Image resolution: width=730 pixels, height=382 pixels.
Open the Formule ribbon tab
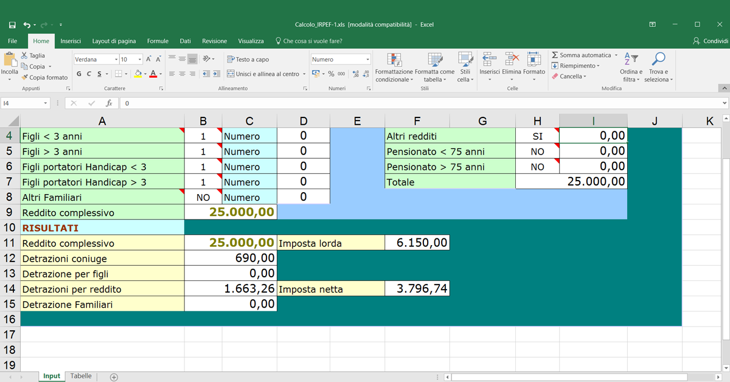click(158, 41)
